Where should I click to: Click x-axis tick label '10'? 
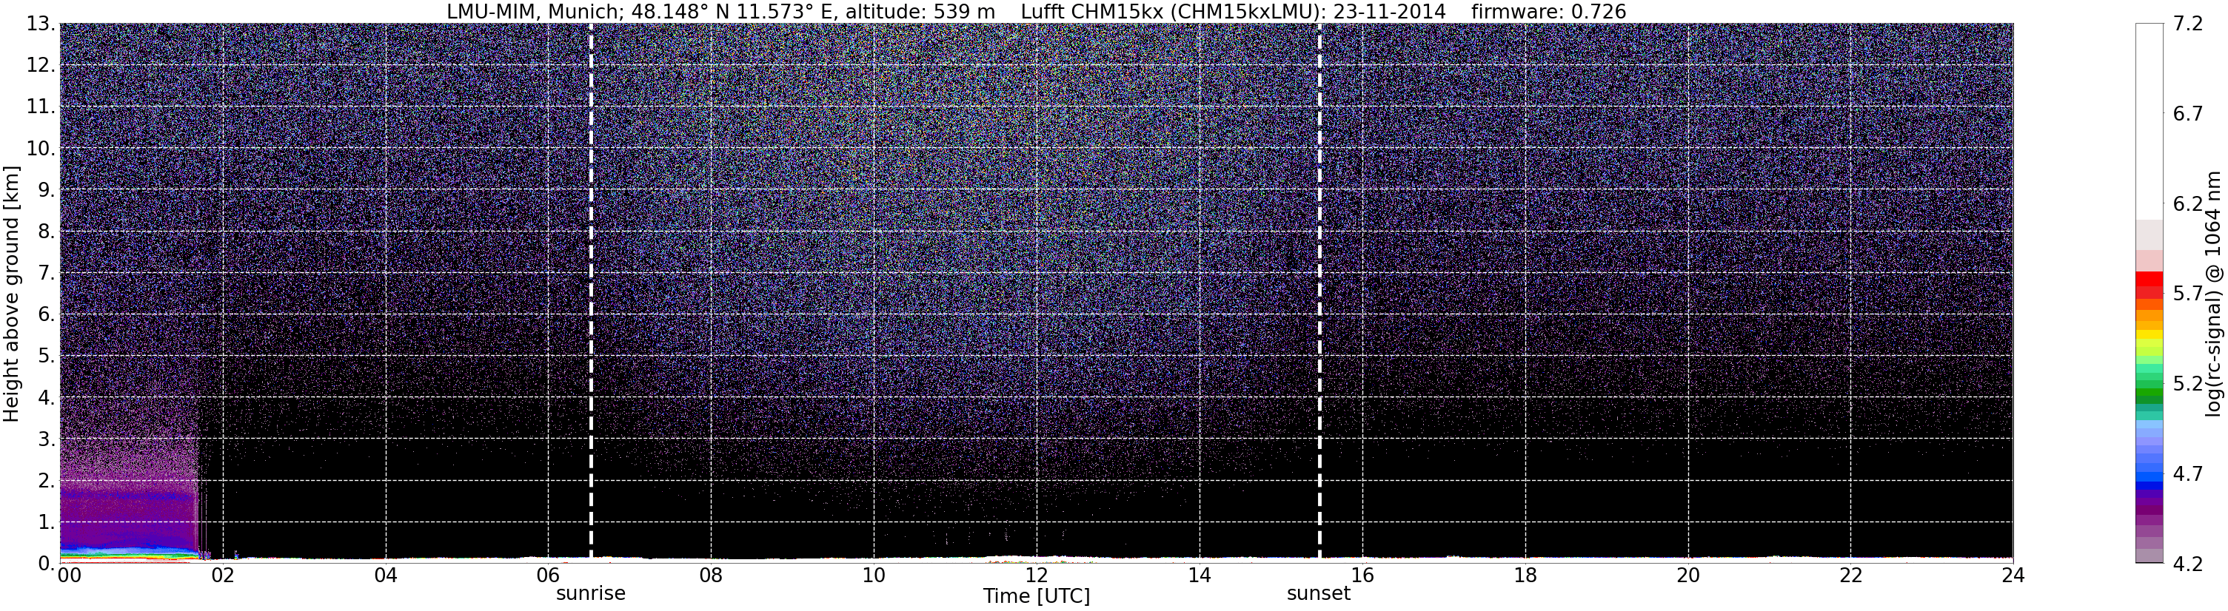pyautogui.click(x=874, y=575)
